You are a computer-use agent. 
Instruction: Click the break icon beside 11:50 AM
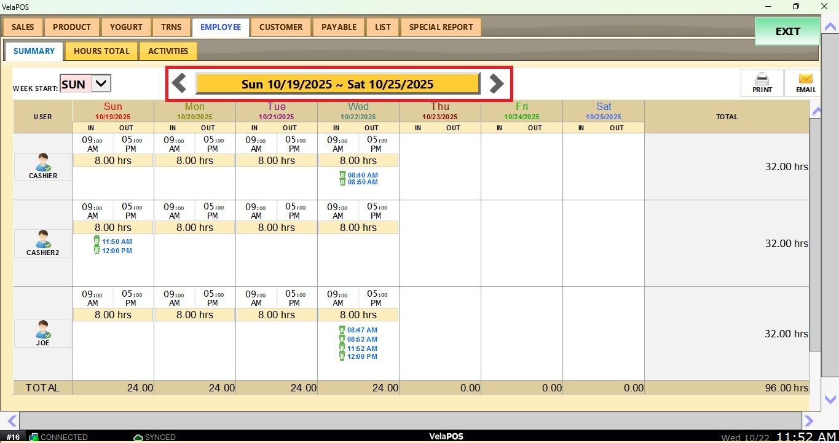pyautogui.click(x=97, y=241)
